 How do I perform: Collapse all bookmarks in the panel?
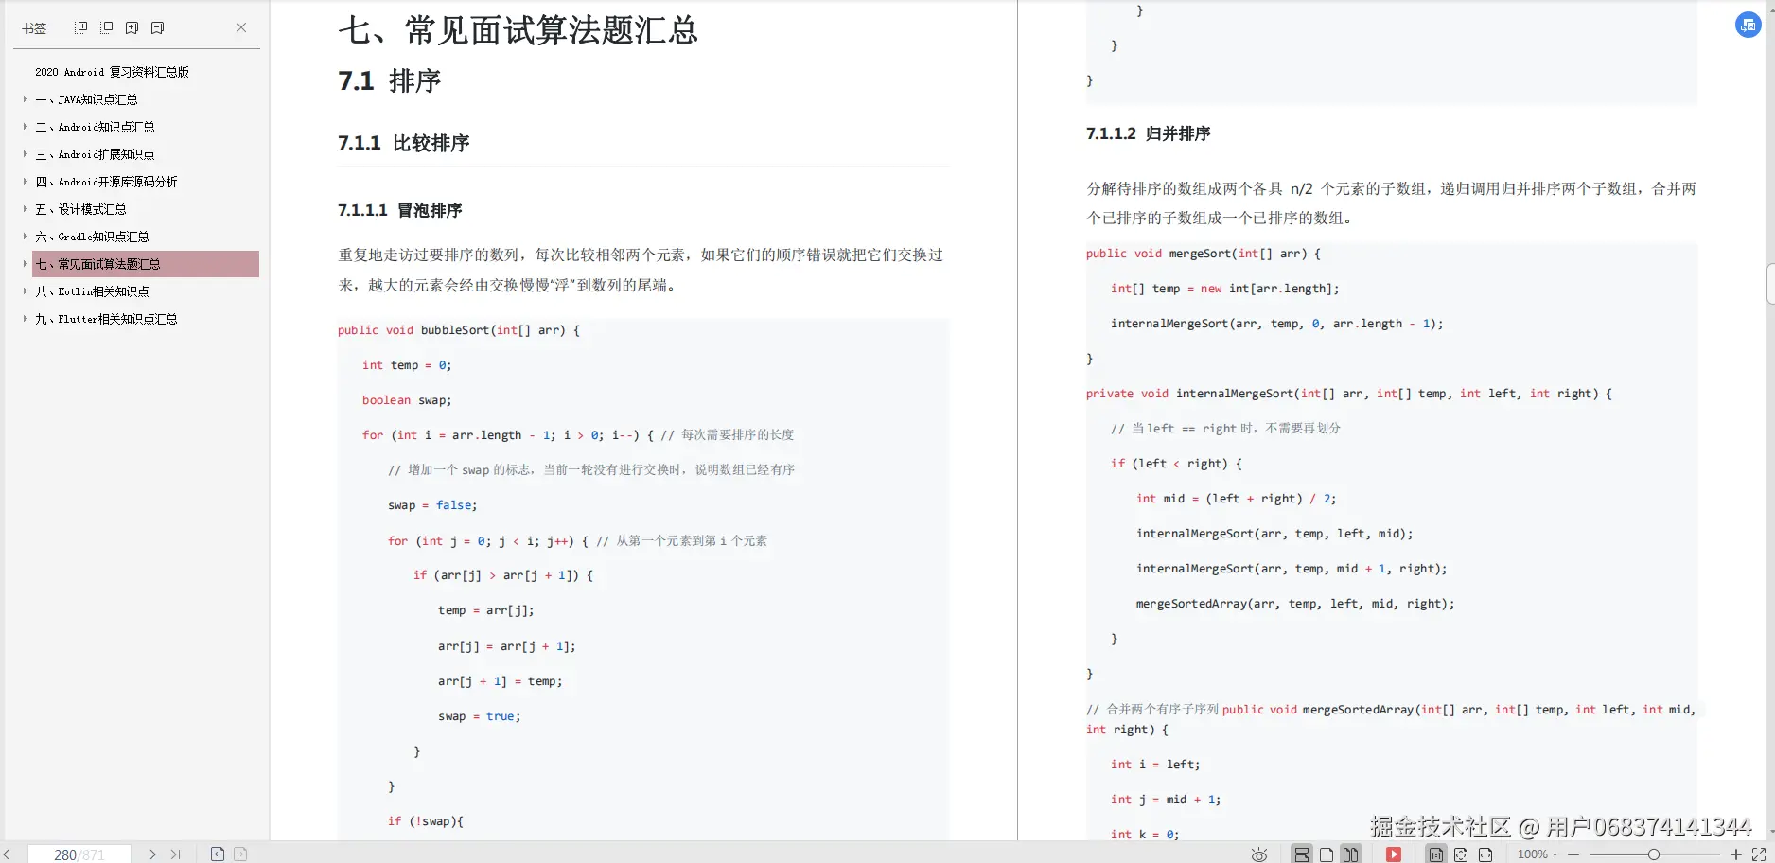[x=107, y=27]
